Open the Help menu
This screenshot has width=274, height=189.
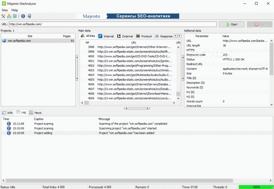point(15,10)
